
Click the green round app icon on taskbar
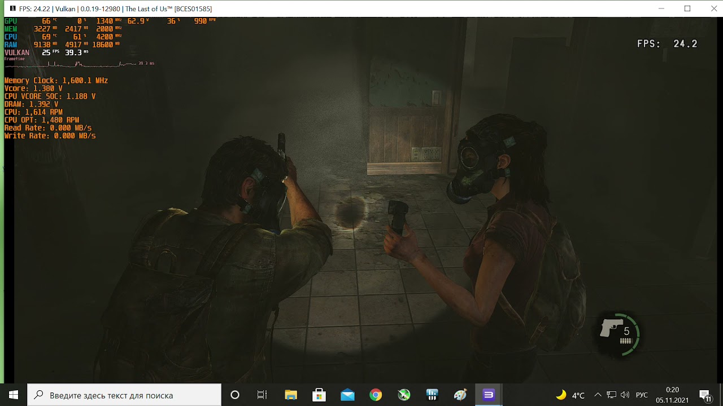coord(404,395)
